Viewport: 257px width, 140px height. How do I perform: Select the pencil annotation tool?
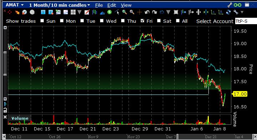tap(87, 12)
